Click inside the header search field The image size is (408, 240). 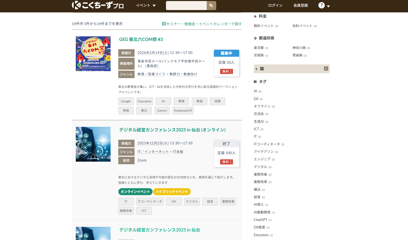(186, 5)
